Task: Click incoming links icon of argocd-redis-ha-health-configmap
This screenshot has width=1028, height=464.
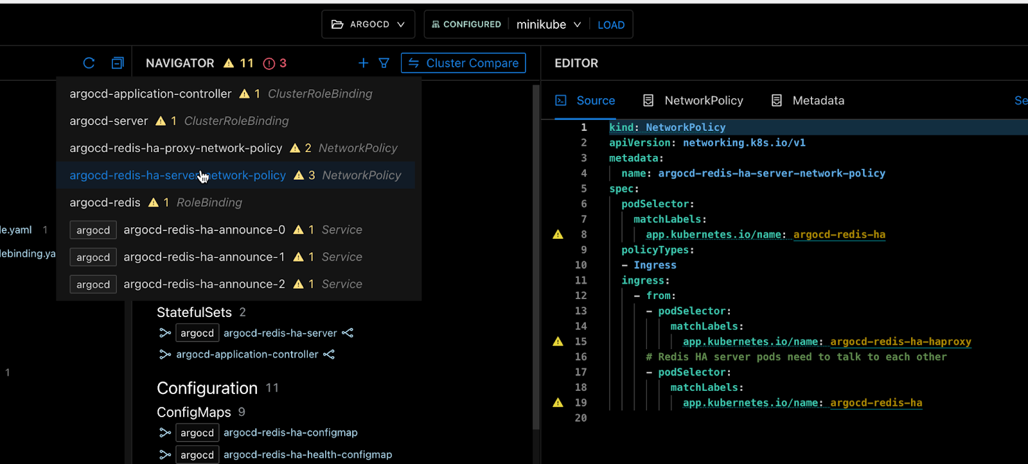Action: click(165, 454)
